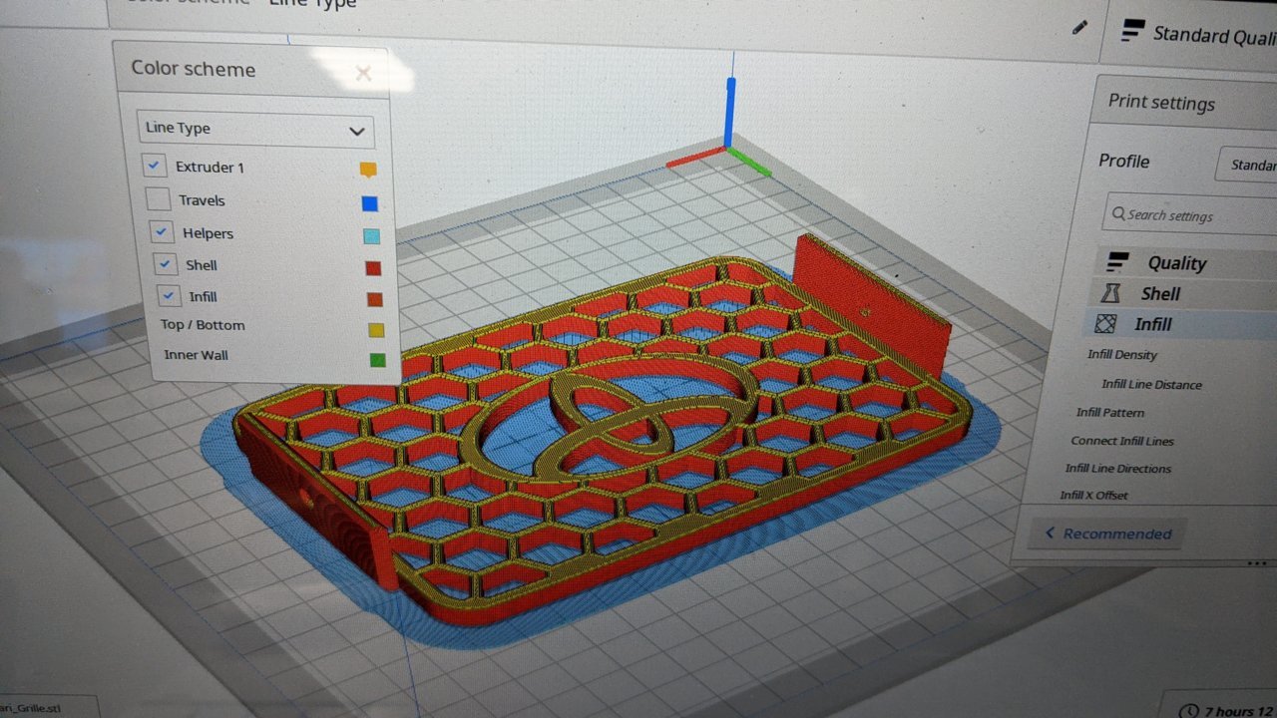This screenshot has height=718, width=1277.
Task: Click the Infill category icon
Action: click(x=1103, y=324)
